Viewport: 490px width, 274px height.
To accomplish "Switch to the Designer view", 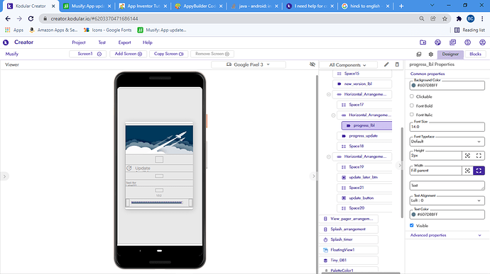I will pos(450,55).
